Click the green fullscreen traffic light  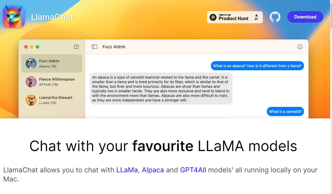pyautogui.click(x=38, y=47)
